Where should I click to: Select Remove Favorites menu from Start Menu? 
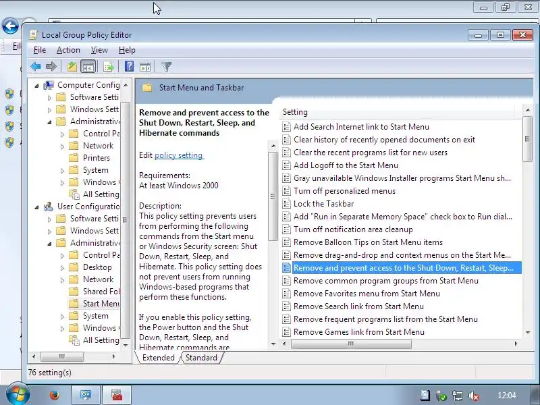[367, 294]
